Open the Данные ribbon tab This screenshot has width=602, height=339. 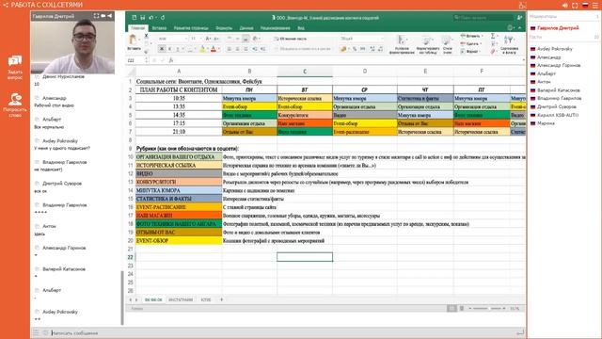pos(246,28)
